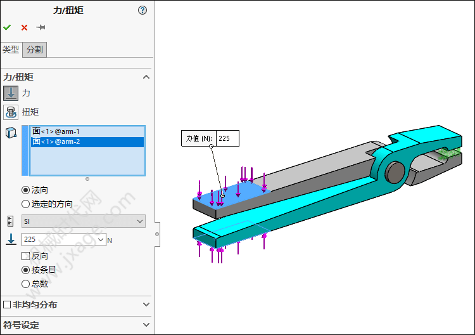
Task: Click the 225 force value input field
Action: (60, 239)
